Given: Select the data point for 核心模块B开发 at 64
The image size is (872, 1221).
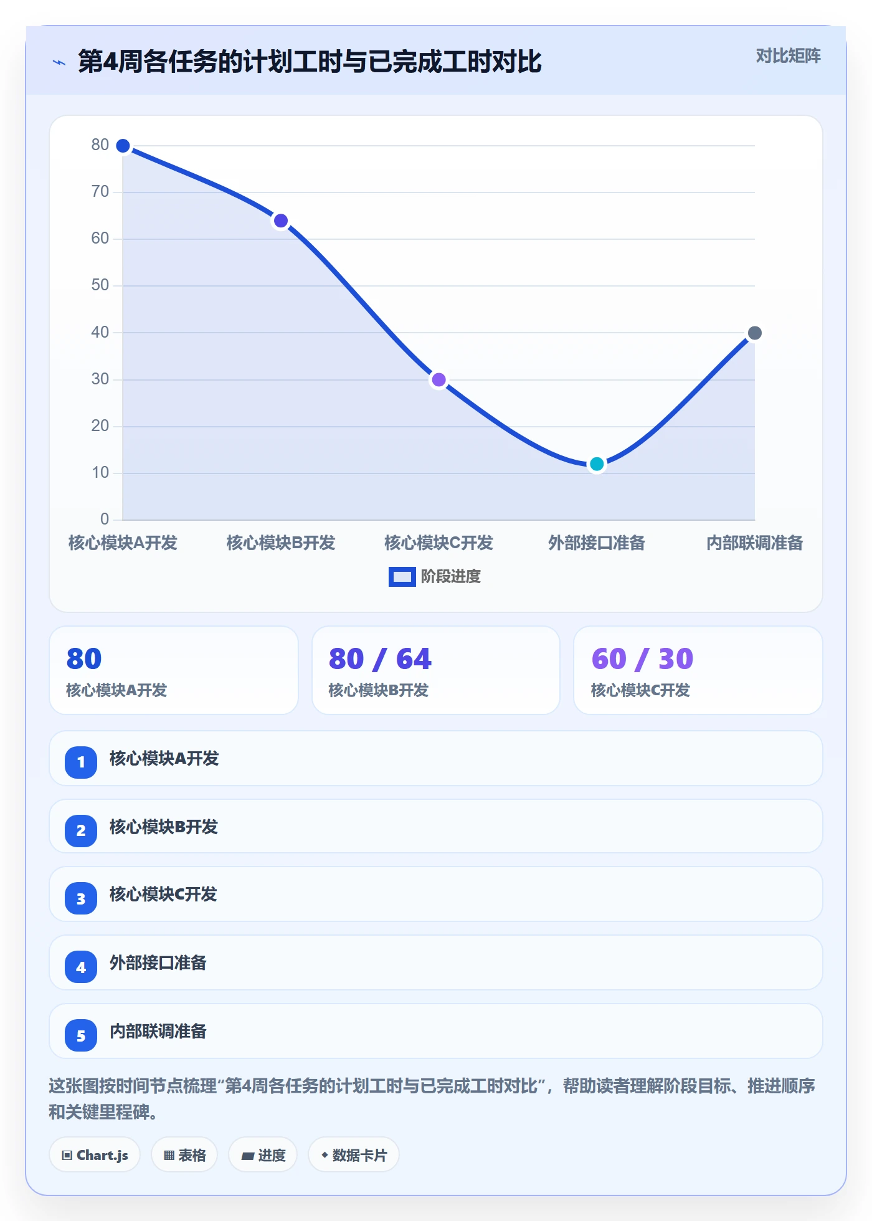Looking at the screenshot, I should pyautogui.click(x=281, y=221).
